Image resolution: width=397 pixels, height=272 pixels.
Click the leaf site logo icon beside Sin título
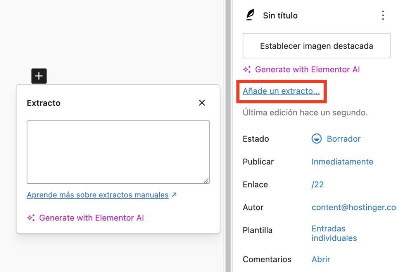[250, 15]
